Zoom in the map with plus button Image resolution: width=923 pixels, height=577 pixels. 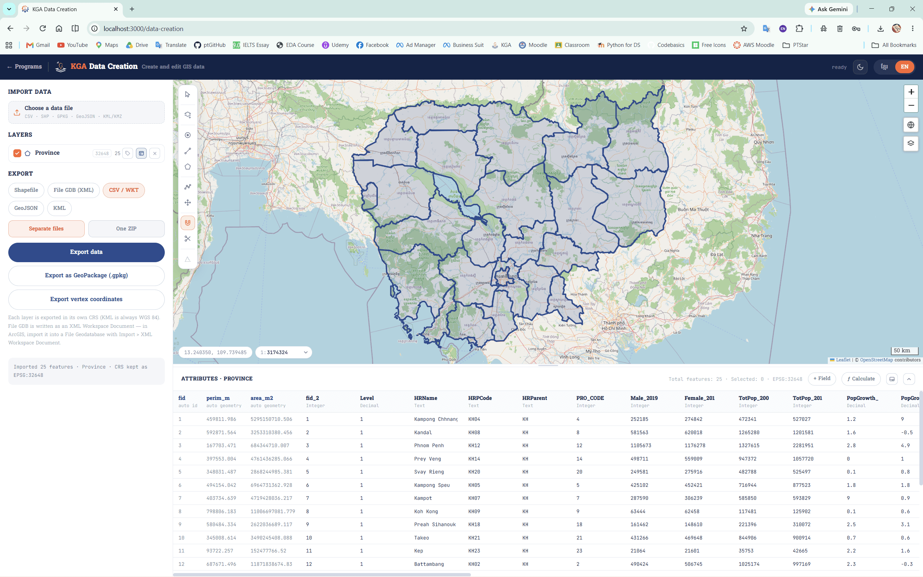tap(911, 92)
